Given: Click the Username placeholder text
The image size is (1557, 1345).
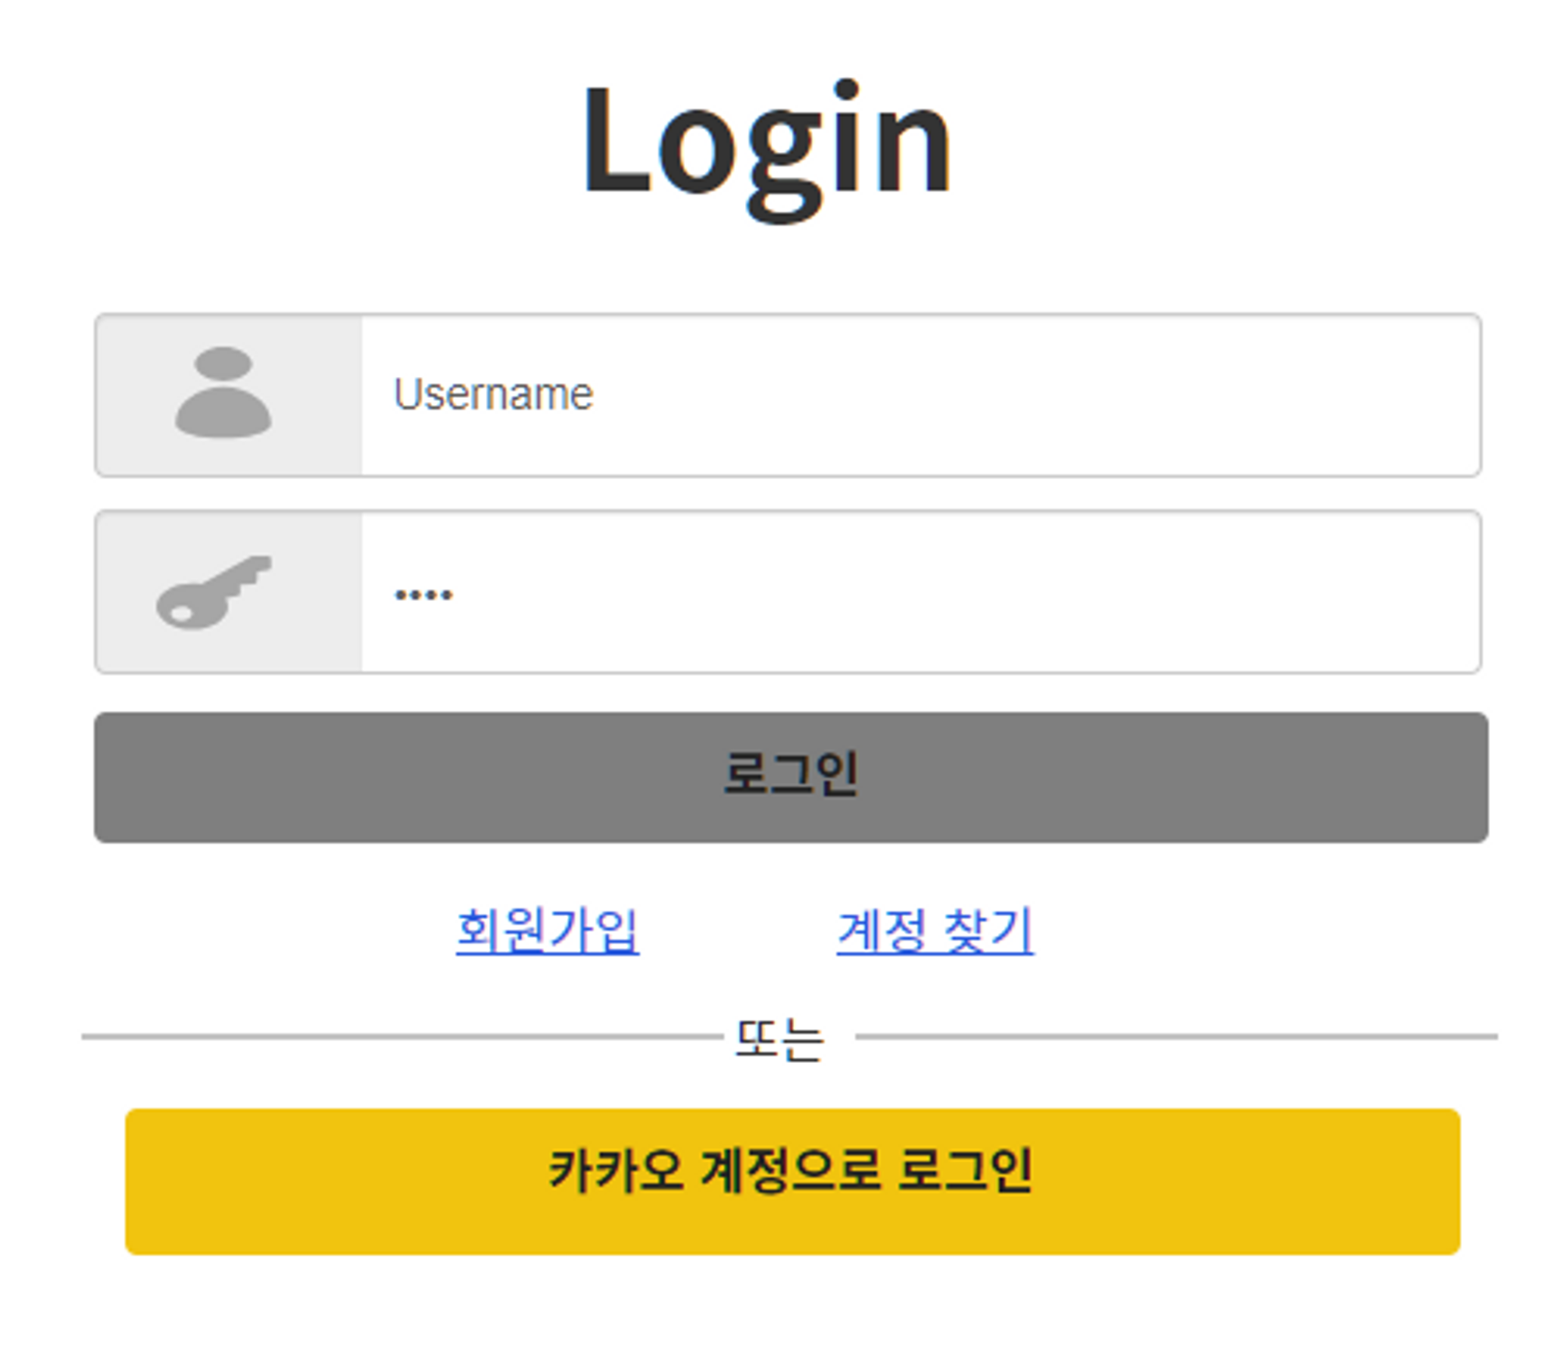Looking at the screenshot, I should click(x=493, y=394).
